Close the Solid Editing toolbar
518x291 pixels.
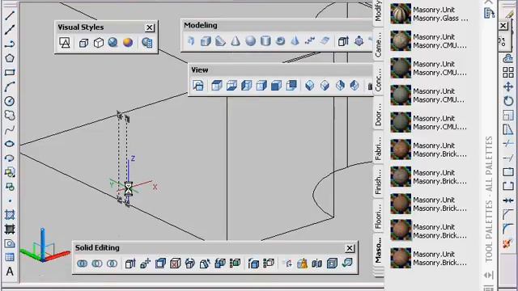(x=350, y=248)
